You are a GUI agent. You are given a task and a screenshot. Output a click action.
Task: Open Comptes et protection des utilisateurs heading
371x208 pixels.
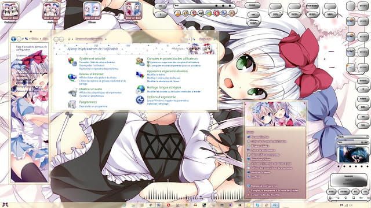[172, 58]
